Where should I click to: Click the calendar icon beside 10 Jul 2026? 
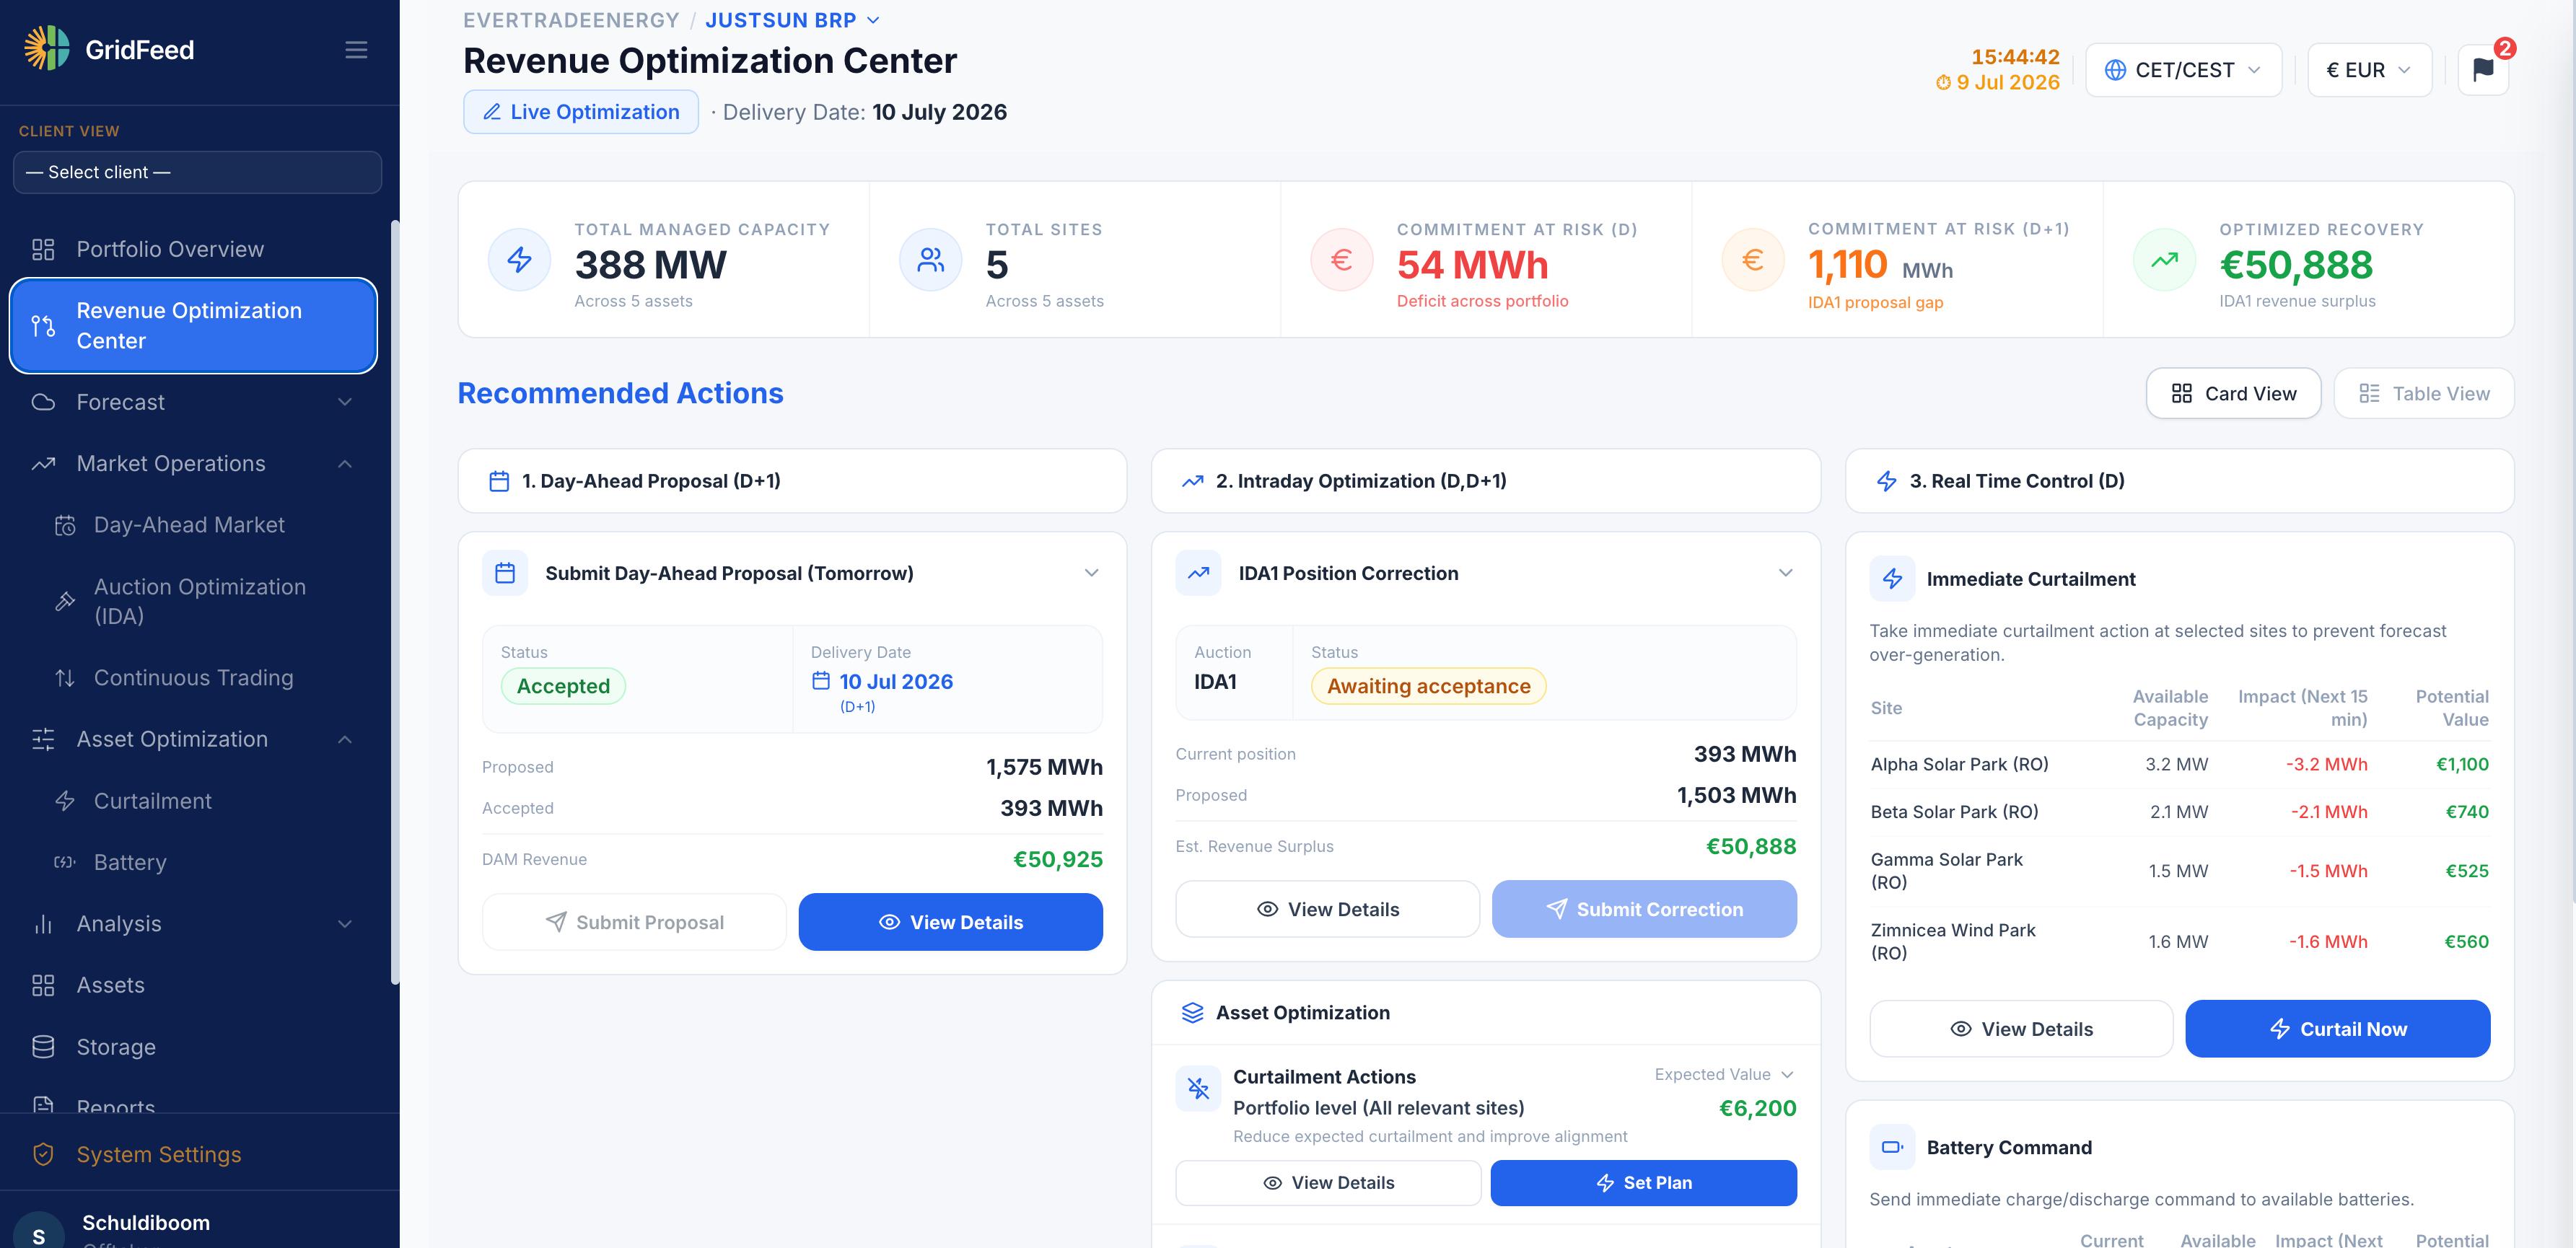coord(821,681)
